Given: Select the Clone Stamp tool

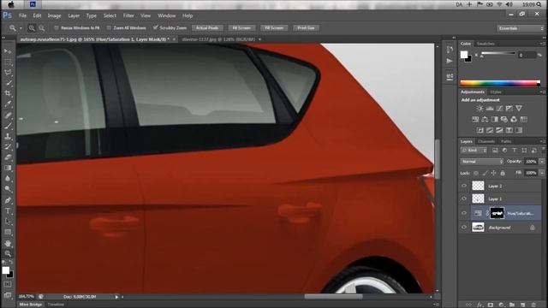Looking at the screenshot, I should [8, 136].
